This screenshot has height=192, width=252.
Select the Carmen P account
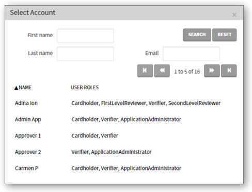coord(27,168)
